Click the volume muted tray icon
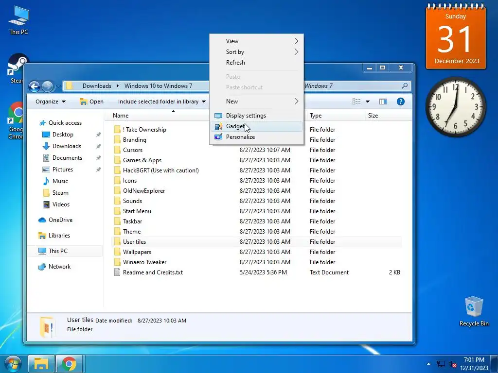Screen dimensions: 498x373 click(x=453, y=364)
